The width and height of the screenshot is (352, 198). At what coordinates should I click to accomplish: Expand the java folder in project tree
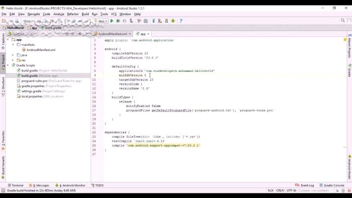pos(13,55)
